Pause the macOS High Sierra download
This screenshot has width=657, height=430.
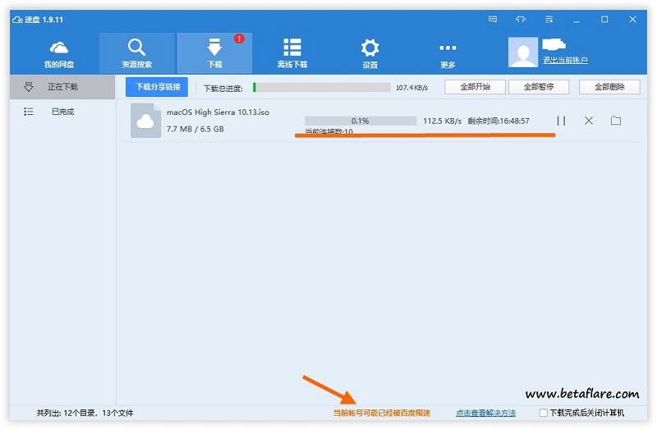561,121
